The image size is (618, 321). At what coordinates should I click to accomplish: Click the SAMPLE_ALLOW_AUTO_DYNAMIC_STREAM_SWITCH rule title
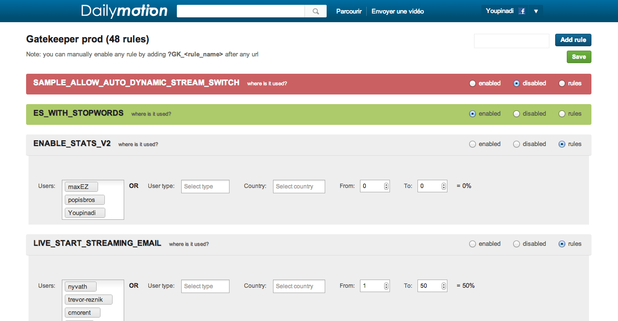click(136, 83)
